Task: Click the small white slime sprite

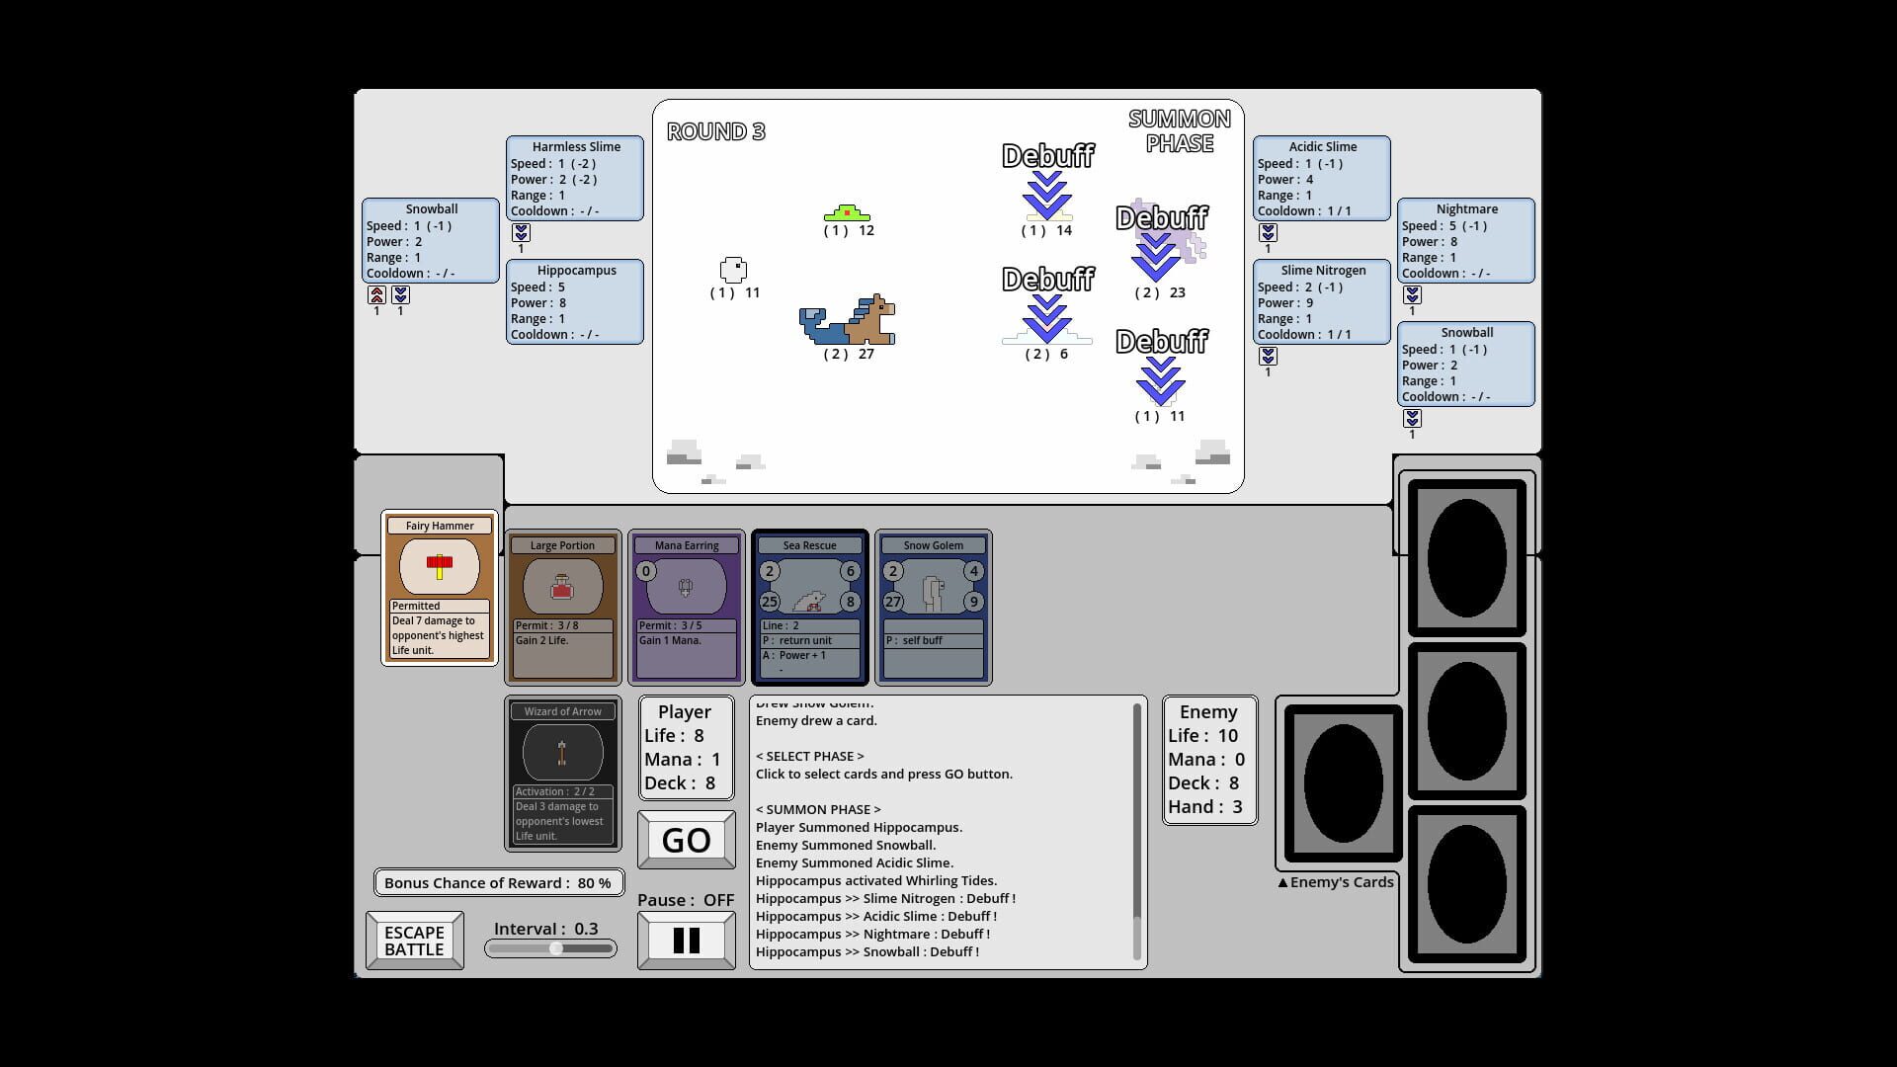Action: pyautogui.click(x=731, y=269)
